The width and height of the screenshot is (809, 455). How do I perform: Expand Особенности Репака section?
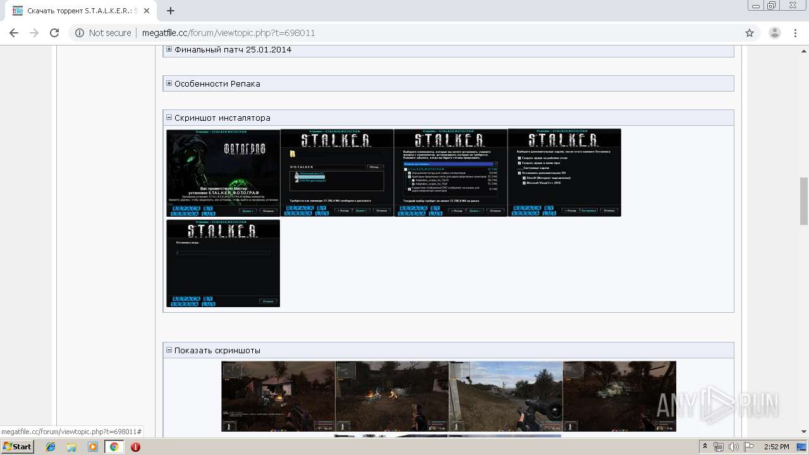(x=169, y=83)
